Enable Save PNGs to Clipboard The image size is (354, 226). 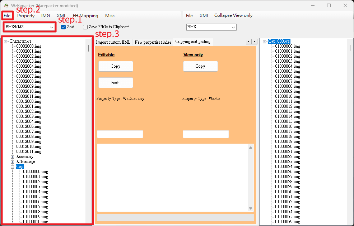[x=85, y=27]
